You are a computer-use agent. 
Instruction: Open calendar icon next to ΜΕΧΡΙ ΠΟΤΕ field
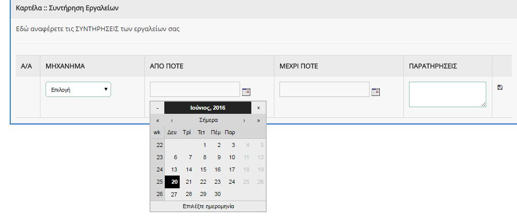coord(376,92)
